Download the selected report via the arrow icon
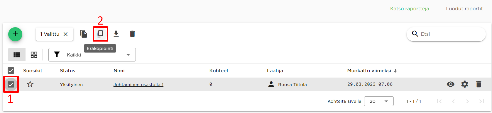This screenshot has width=492, height=113. [116, 34]
